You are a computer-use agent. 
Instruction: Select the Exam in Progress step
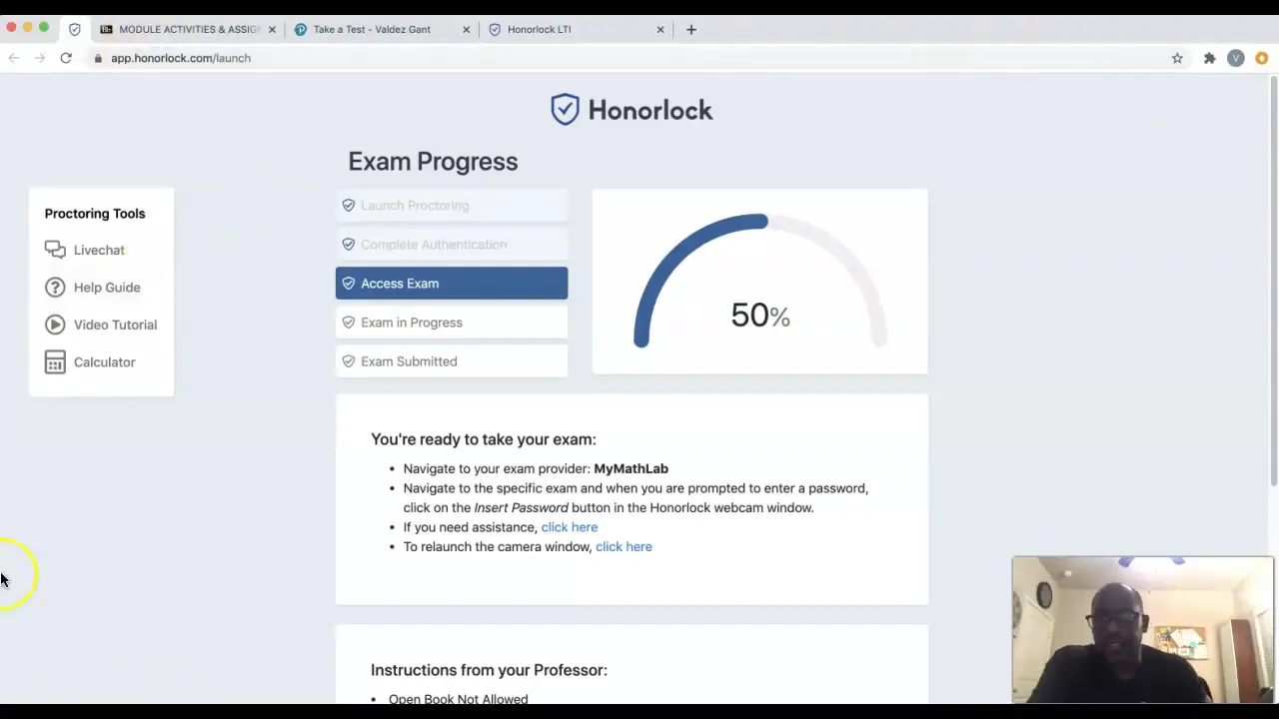coord(452,323)
